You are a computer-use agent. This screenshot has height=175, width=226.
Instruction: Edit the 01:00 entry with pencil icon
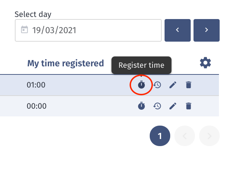pos(173,85)
